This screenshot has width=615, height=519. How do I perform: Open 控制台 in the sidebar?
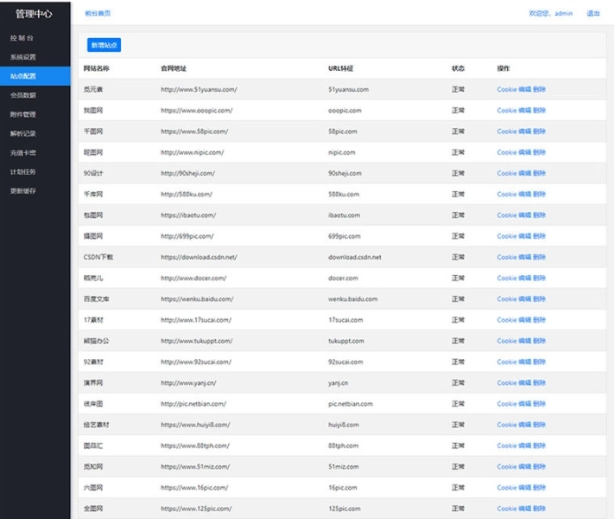point(22,38)
